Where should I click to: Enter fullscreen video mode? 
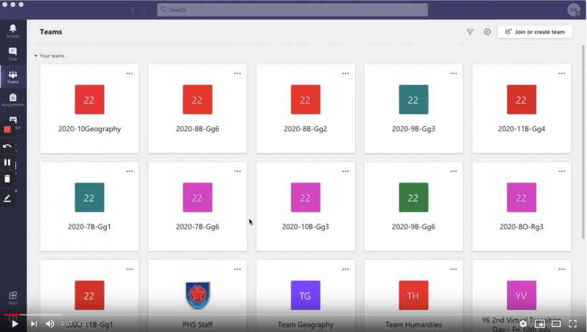(x=573, y=324)
